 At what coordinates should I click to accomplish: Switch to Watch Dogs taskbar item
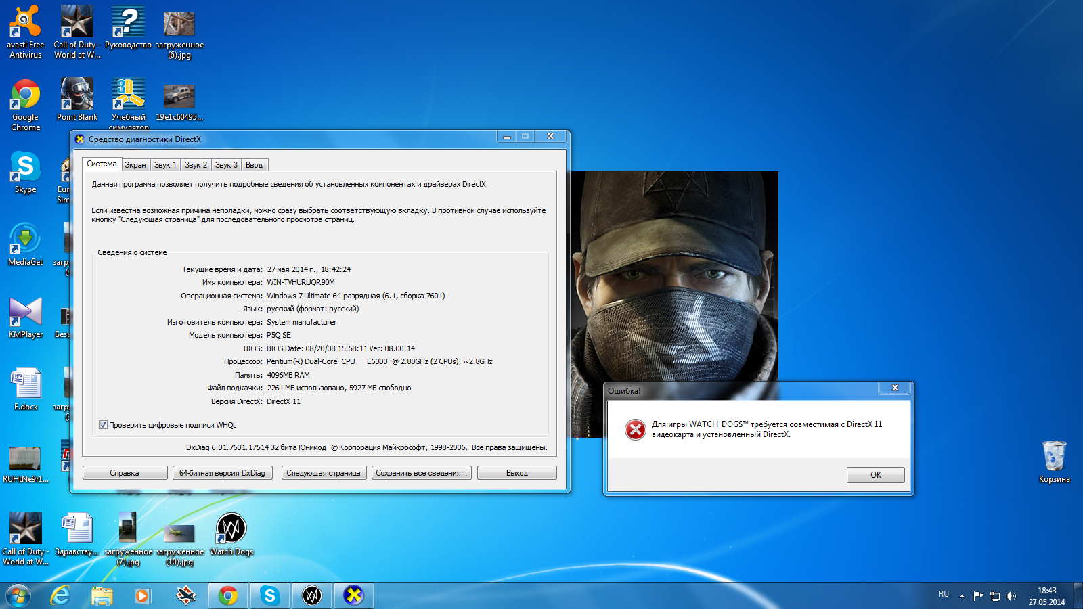(x=312, y=595)
